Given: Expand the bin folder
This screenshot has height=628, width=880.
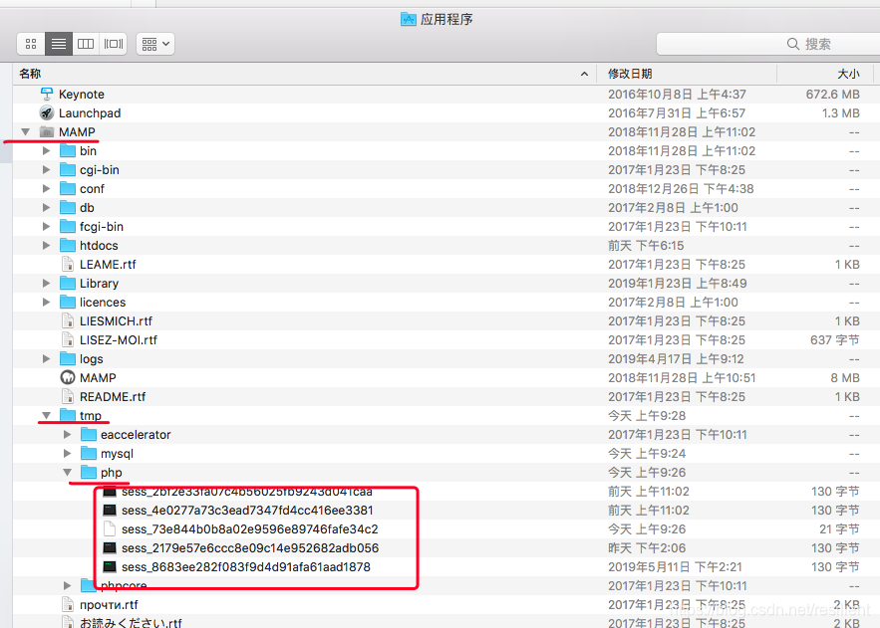Looking at the screenshot, I should click(47, 151).
